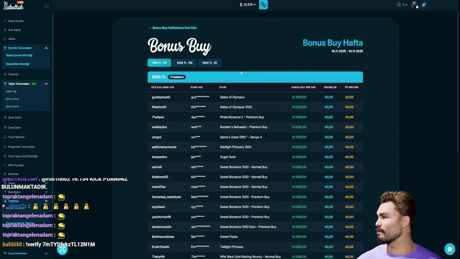Click Pirate Bonanza 2 - Premium Buy cell

[x=242, y=117]
